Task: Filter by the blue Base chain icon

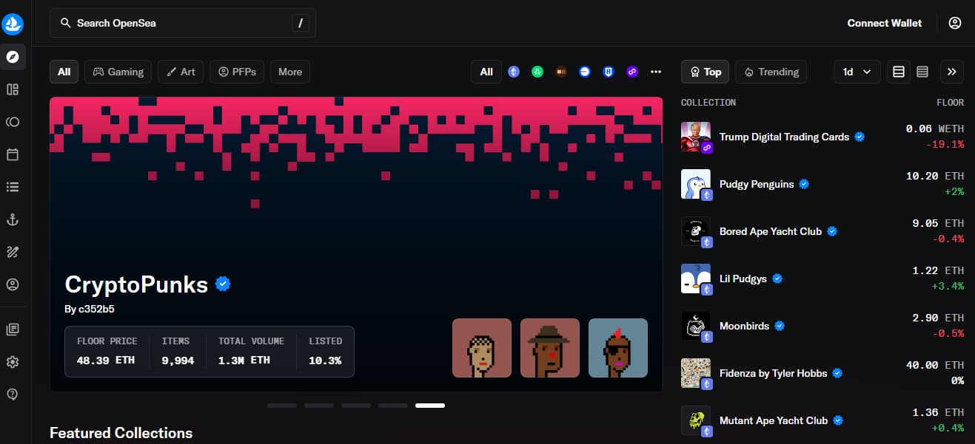Action: click(x=585, y=72)
